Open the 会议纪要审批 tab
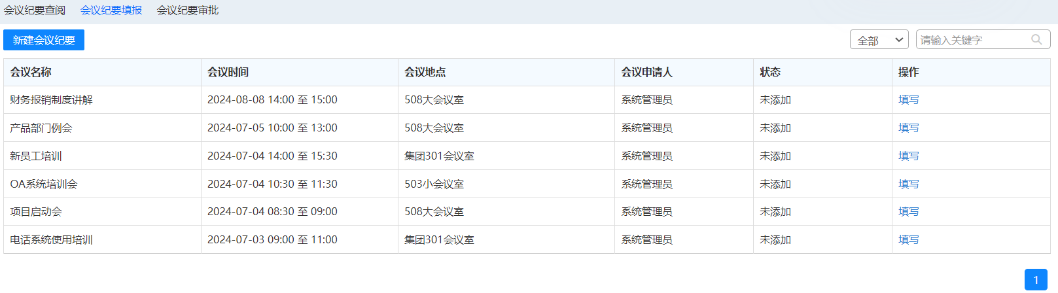 click(188, 10)
